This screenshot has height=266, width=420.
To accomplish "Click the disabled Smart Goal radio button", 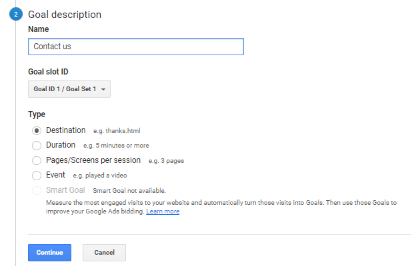I will pos(37,190).
